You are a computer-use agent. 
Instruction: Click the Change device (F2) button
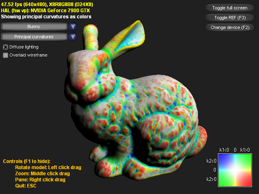[230, 27]
